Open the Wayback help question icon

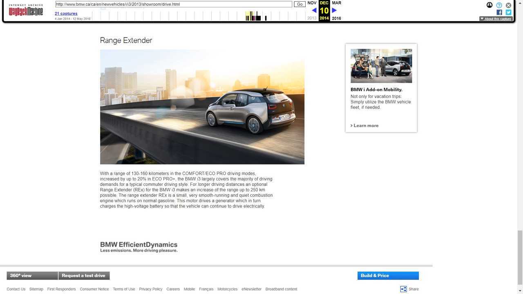click(499, 5)
